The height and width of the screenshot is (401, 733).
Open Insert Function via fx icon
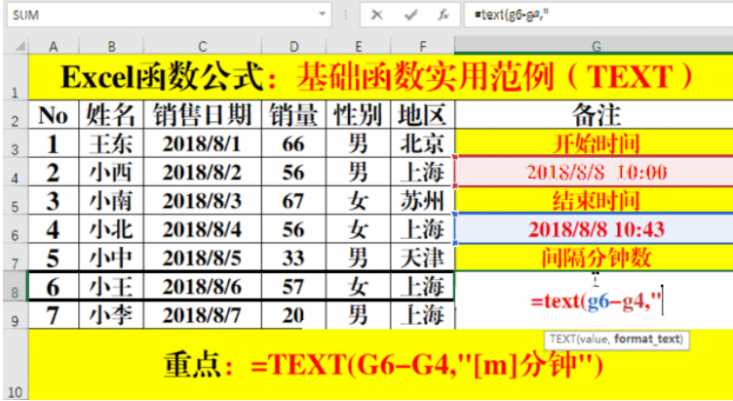tap(444, 15)
